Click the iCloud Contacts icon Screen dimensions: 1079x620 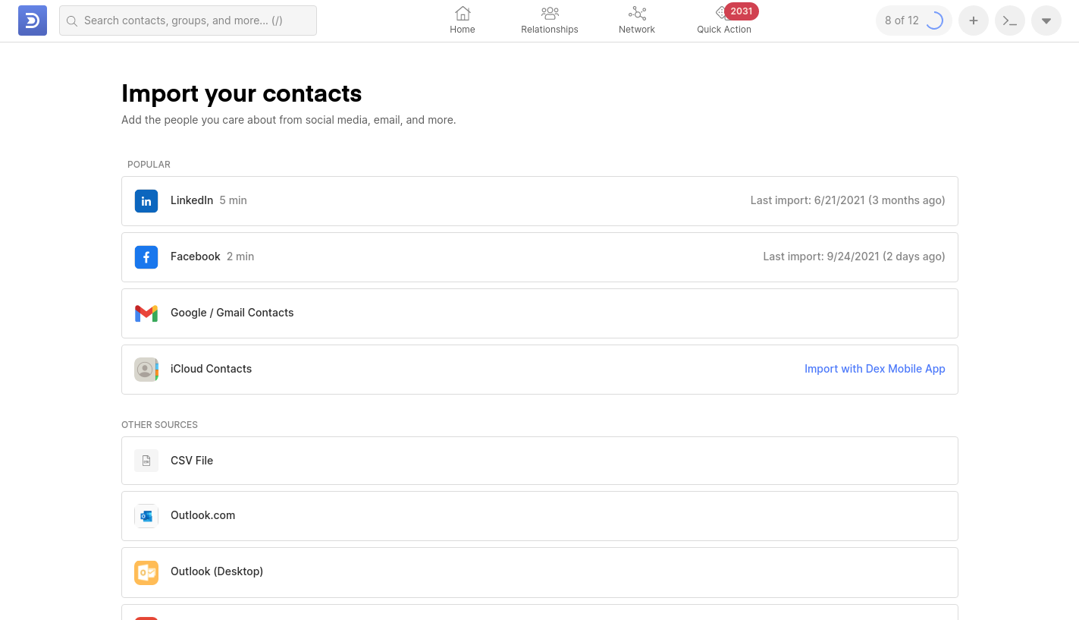click(146, 370)
